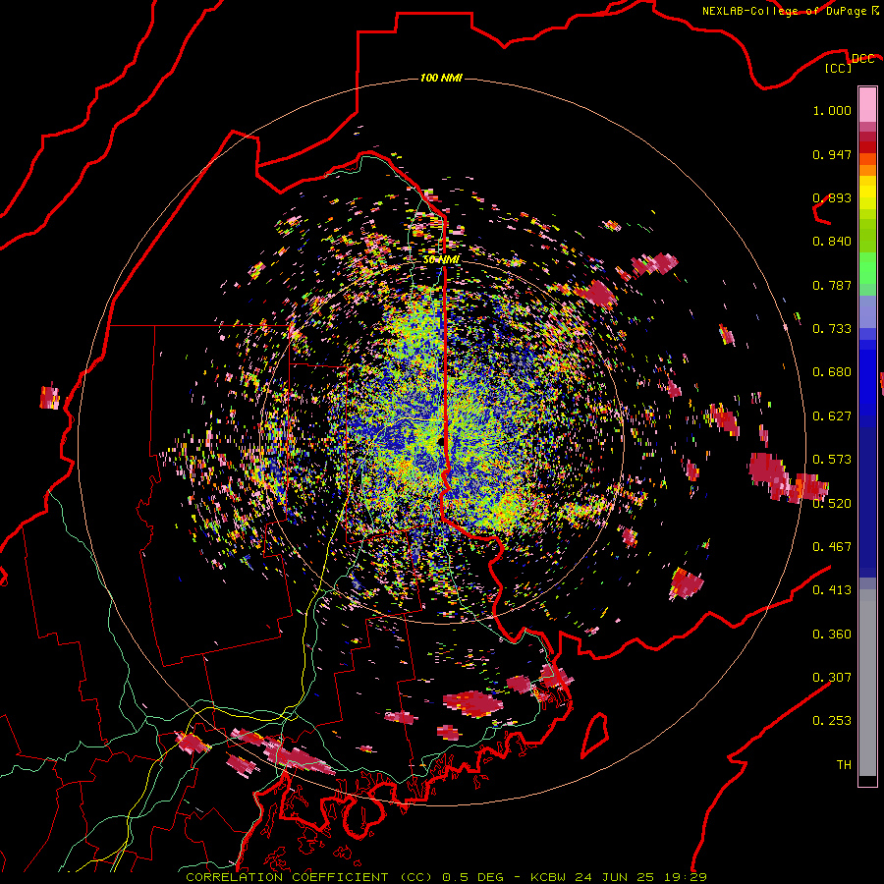Click the 0.520 scale value
The image size is (884, 884).
(x=832, y=504)
